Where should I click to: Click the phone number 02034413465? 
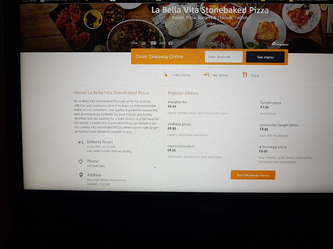coord(96,166)
